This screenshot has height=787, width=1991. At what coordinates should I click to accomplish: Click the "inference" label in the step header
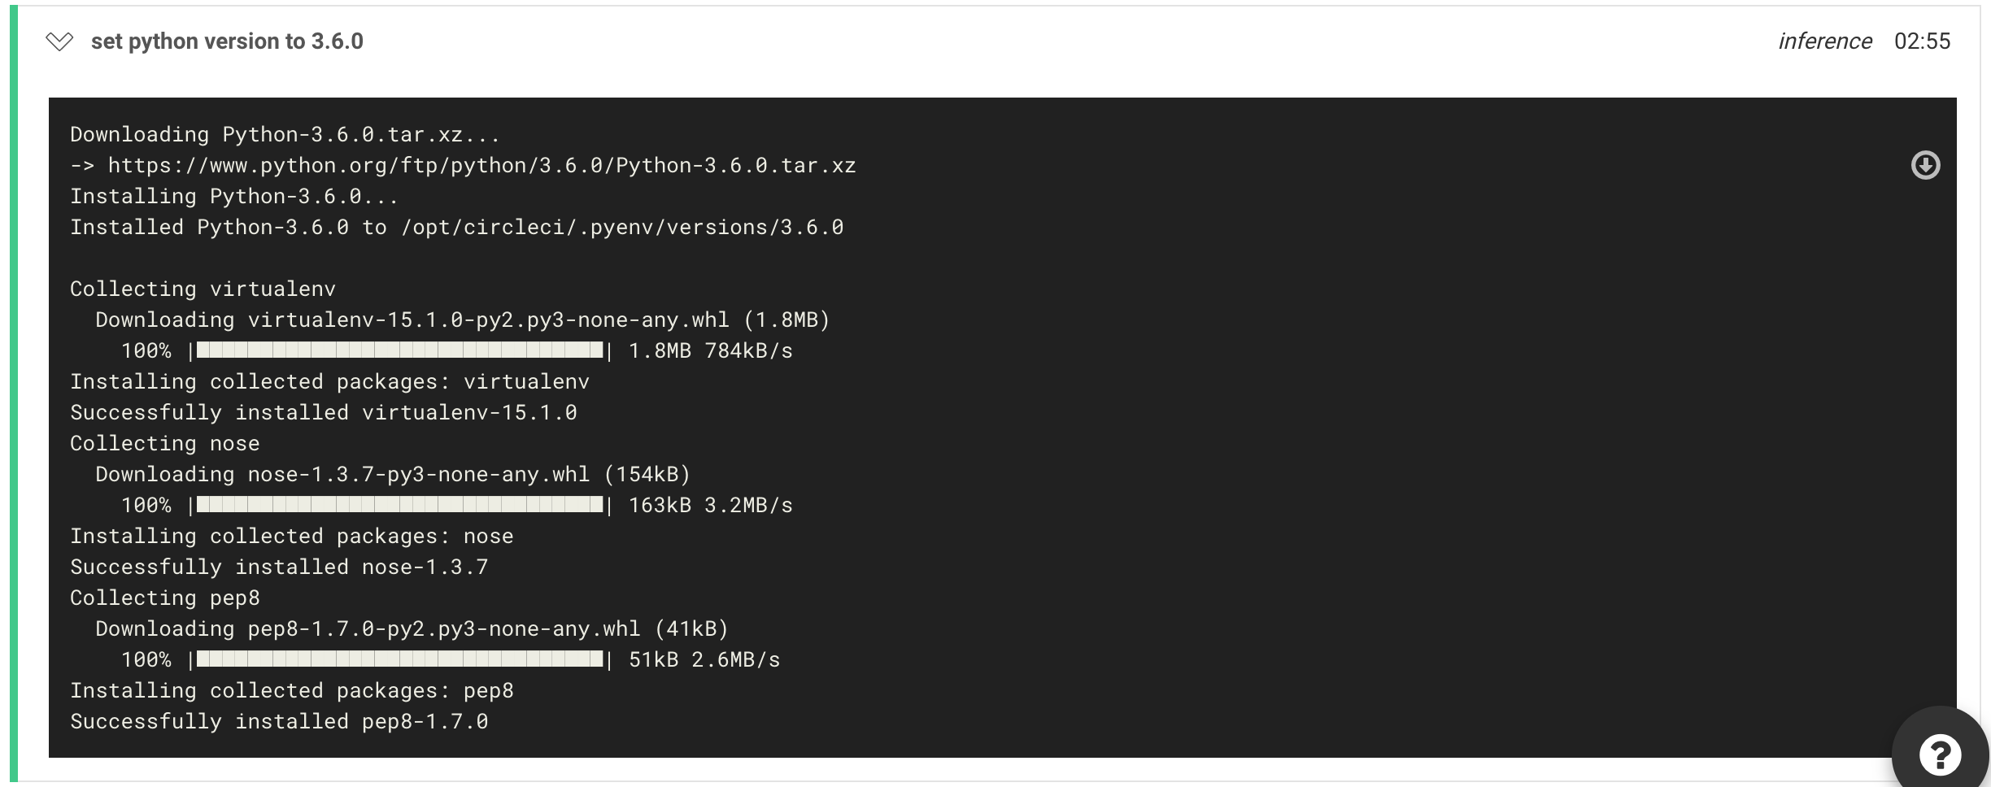[x=1824, y=41]
